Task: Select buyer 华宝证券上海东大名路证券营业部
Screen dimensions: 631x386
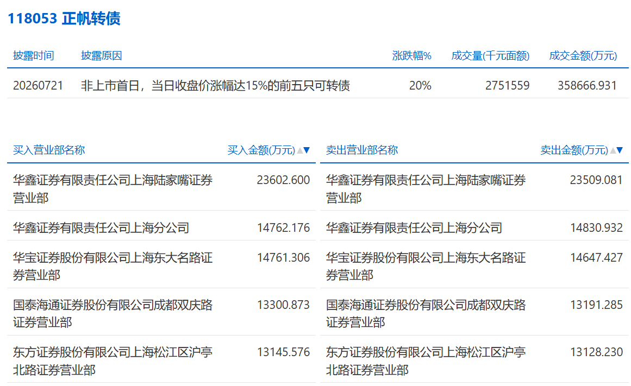Action: [113, 266]
